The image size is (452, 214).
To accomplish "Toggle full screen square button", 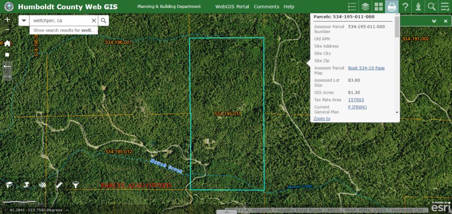I will point(7,55).
